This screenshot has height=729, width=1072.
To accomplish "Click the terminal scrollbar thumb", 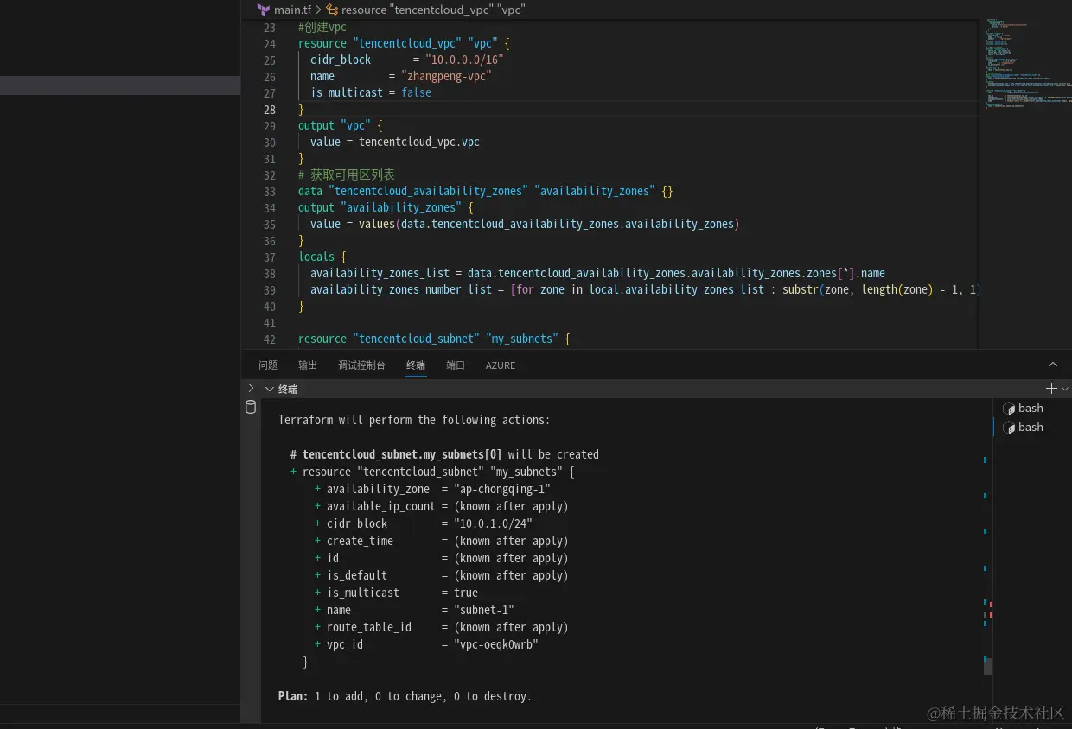I will (988, 666).
